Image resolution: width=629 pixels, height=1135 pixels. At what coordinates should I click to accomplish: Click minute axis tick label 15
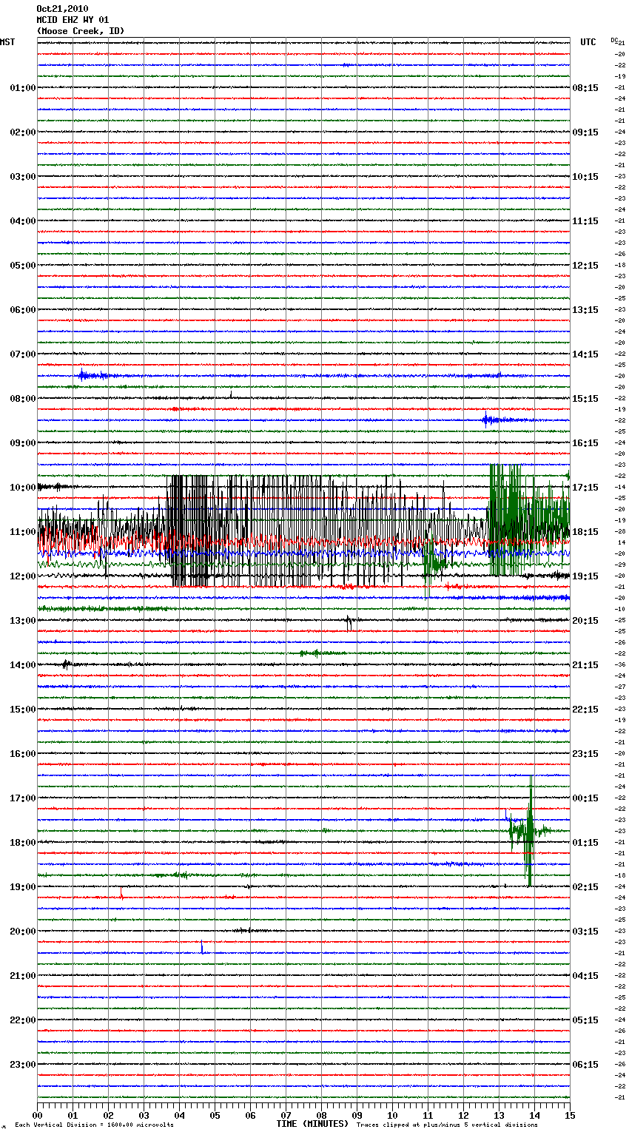(x=570, y=1115)
